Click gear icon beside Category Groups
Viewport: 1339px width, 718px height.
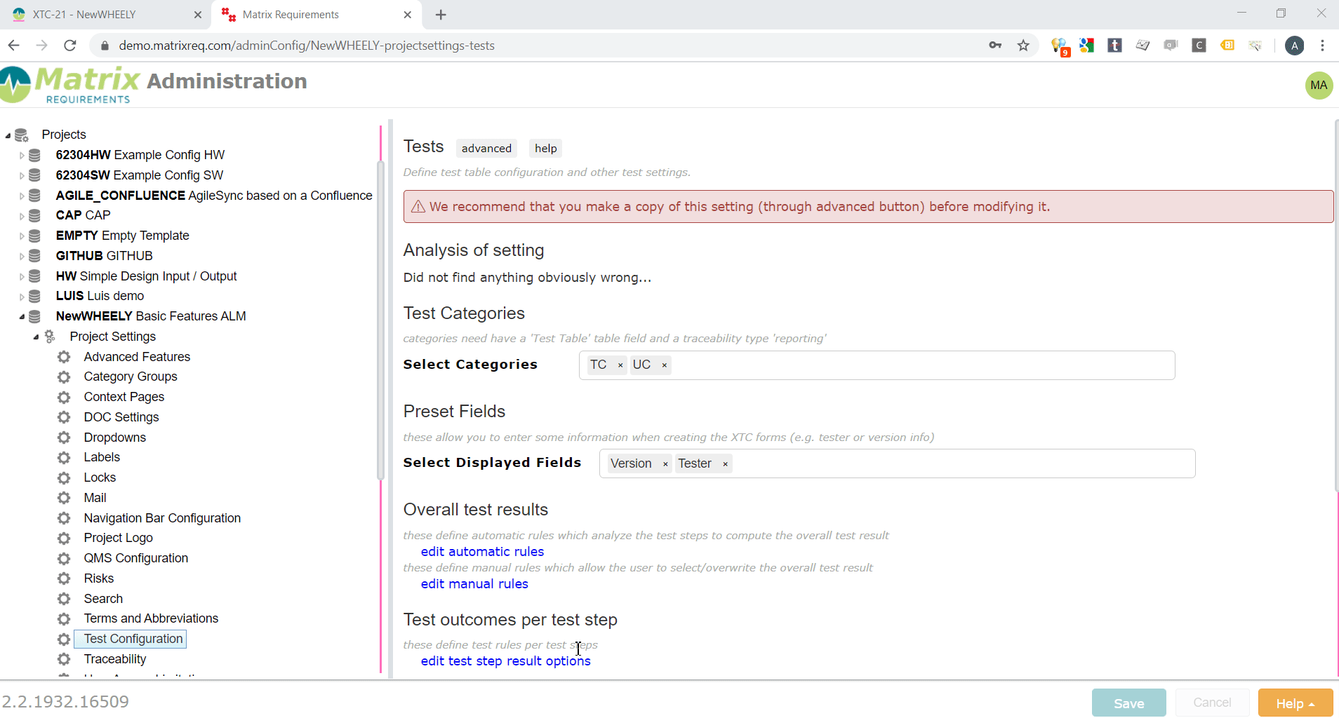pos(64,377)
